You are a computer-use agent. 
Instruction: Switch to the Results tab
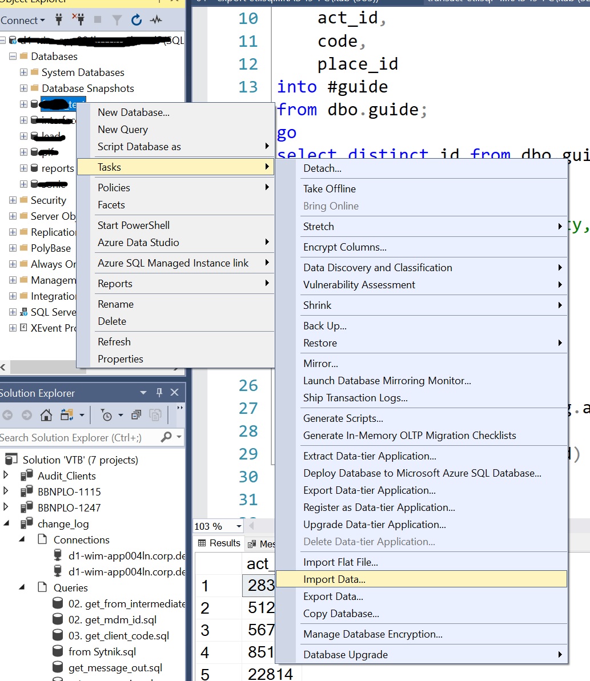click(219, 543)
